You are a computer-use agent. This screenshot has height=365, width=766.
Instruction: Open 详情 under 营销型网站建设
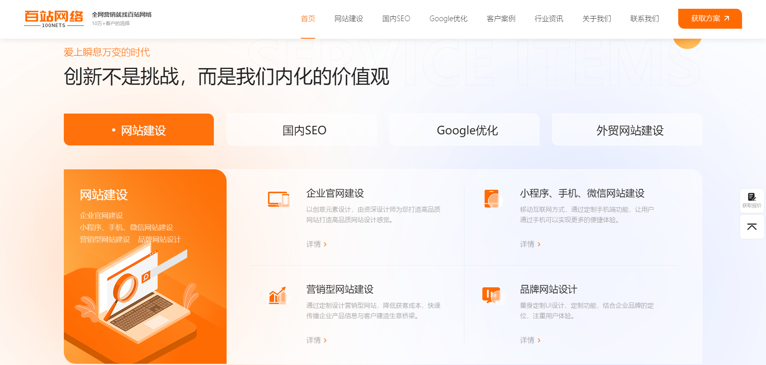click(316, 340)
